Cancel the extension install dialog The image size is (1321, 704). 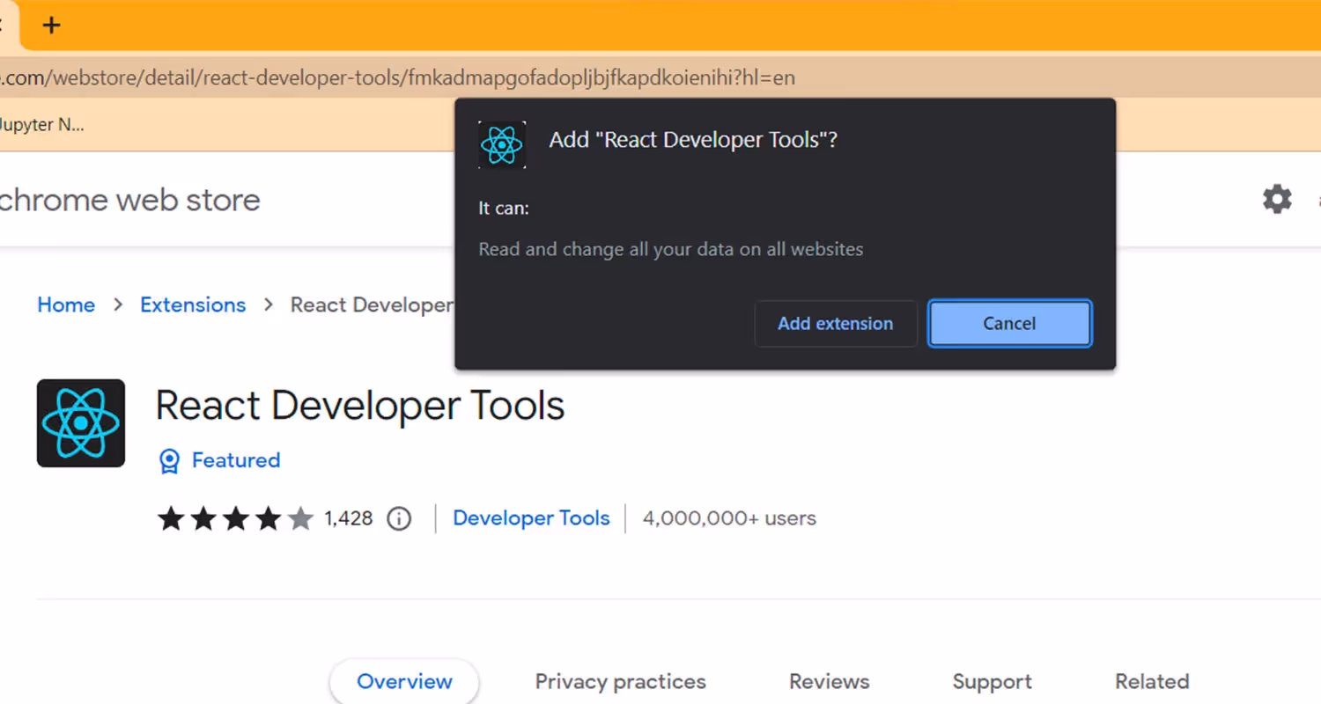point(1009,324)
